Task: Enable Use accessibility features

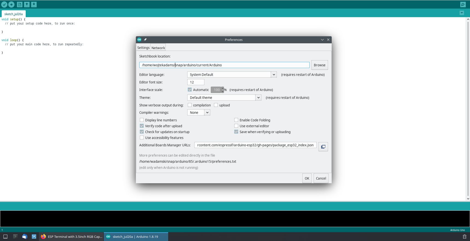Action: (x=142, y=138)
